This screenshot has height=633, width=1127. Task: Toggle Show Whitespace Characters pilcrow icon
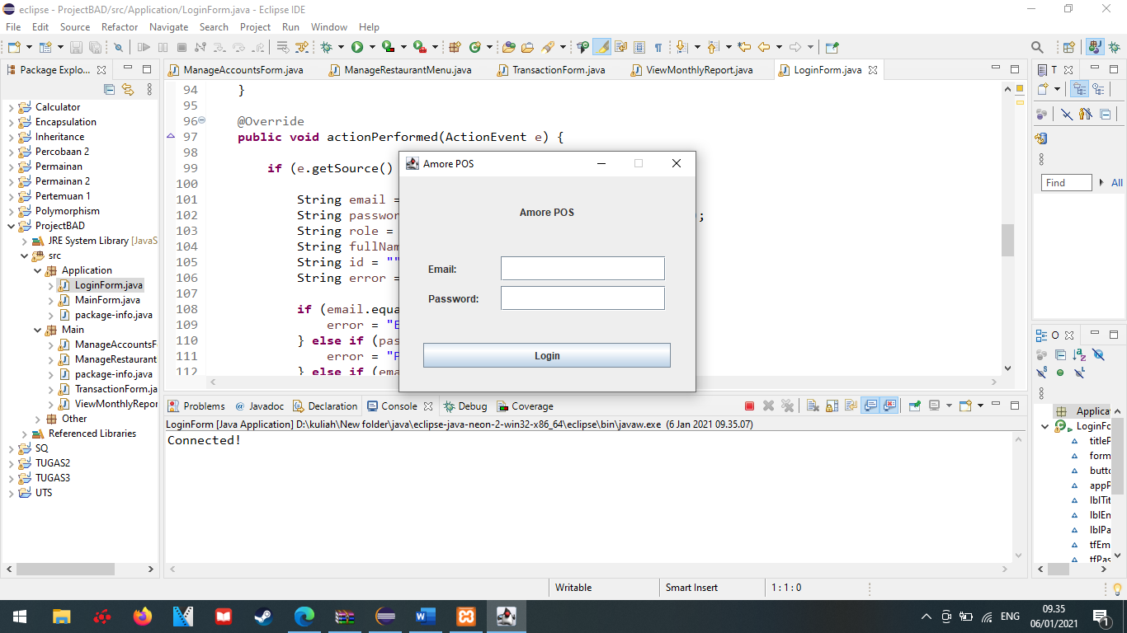click(x=658, y=47)
